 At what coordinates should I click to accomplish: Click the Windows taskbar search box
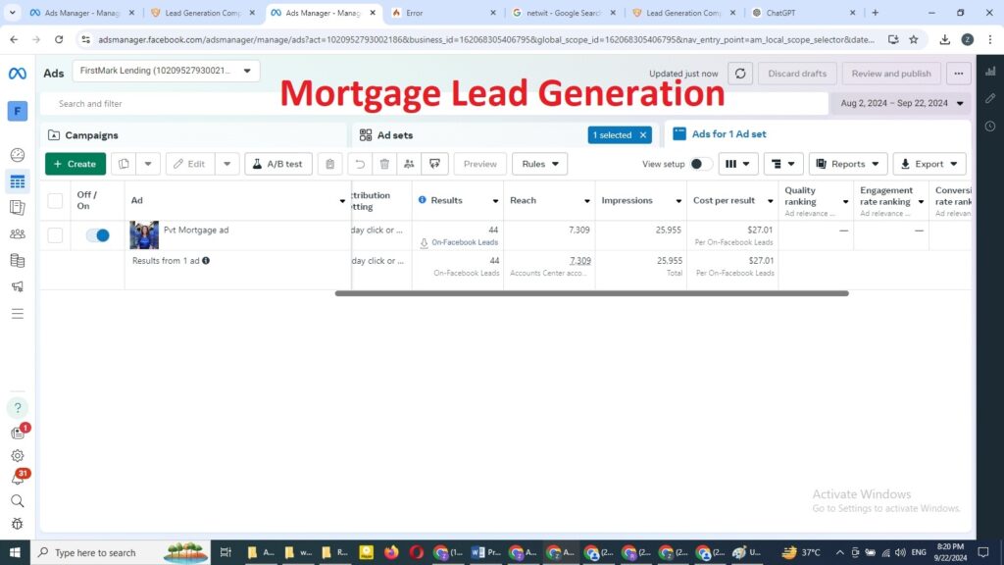pos(121,552)
